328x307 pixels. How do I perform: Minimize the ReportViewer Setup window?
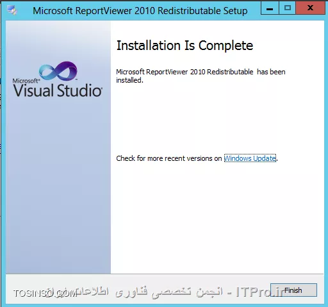click(x=270, y=8)
